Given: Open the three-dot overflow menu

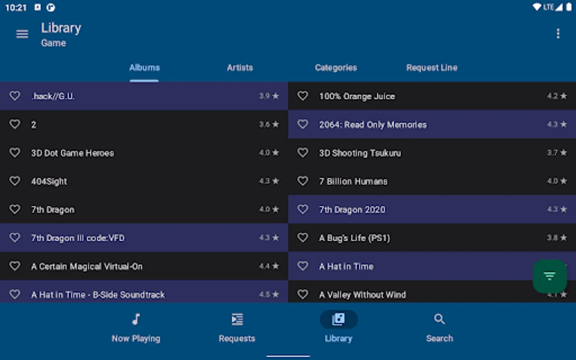Looking at the screenshot, I should (x=558, y=34).
